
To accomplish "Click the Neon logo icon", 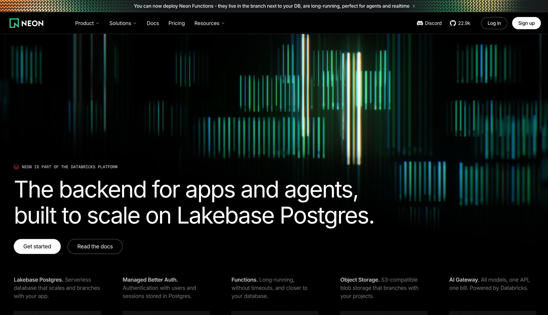I will coord(14,23).
